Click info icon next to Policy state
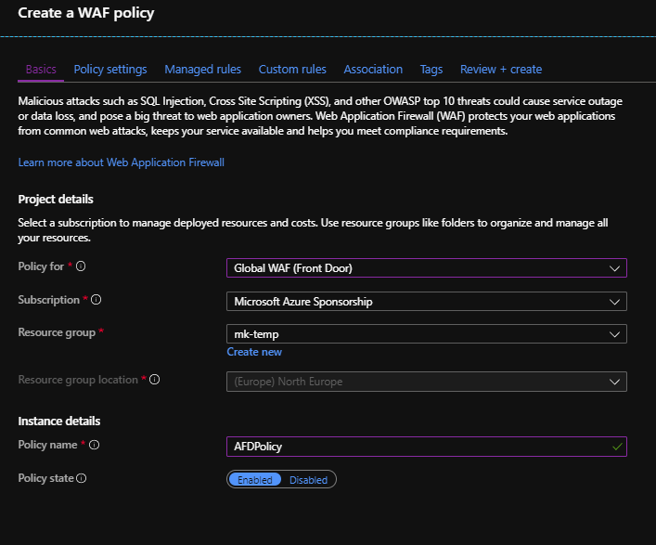The width and height of the screenshot is (656, 545). 82,478
